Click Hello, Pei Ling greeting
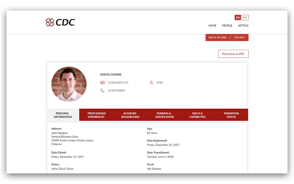The width and height of the screenshot is (294, 184). [217, 38]
